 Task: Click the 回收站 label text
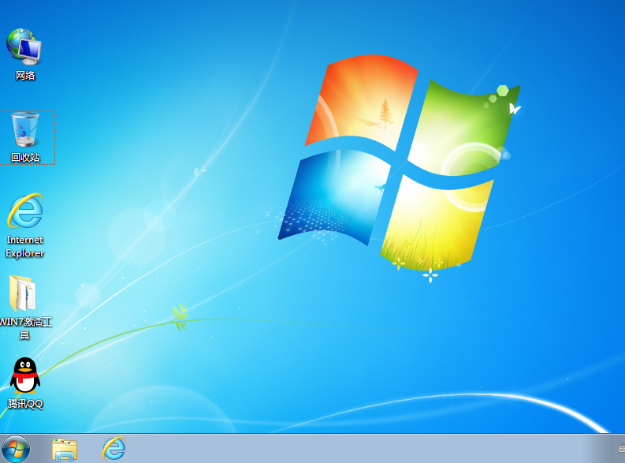tap(25, 158)
